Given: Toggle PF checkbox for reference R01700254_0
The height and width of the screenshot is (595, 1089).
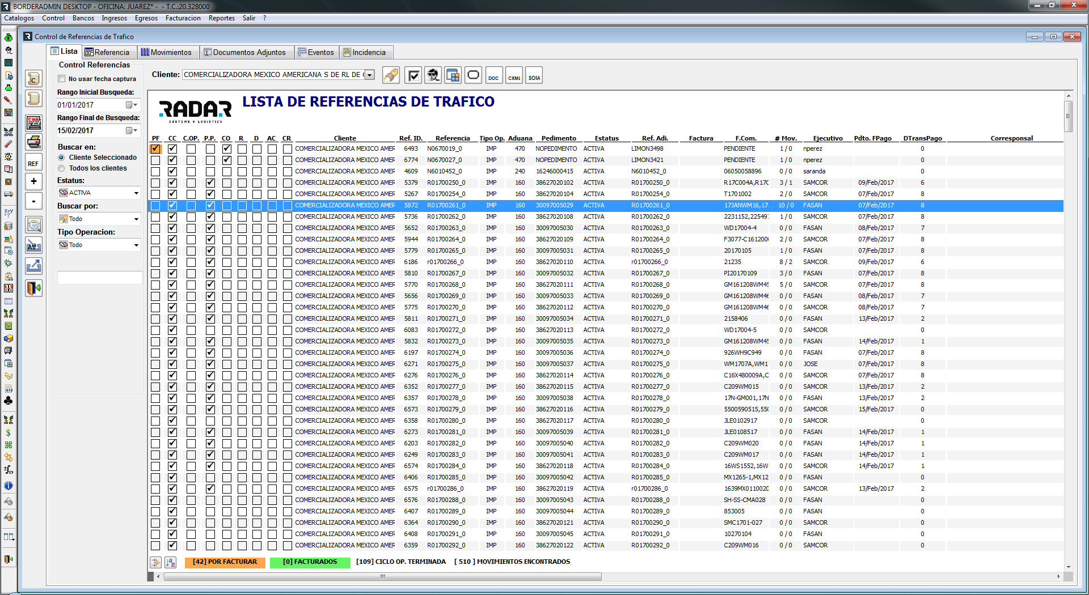Looking at the screenshot, I should pyautogui.click(x=155, y=194).
